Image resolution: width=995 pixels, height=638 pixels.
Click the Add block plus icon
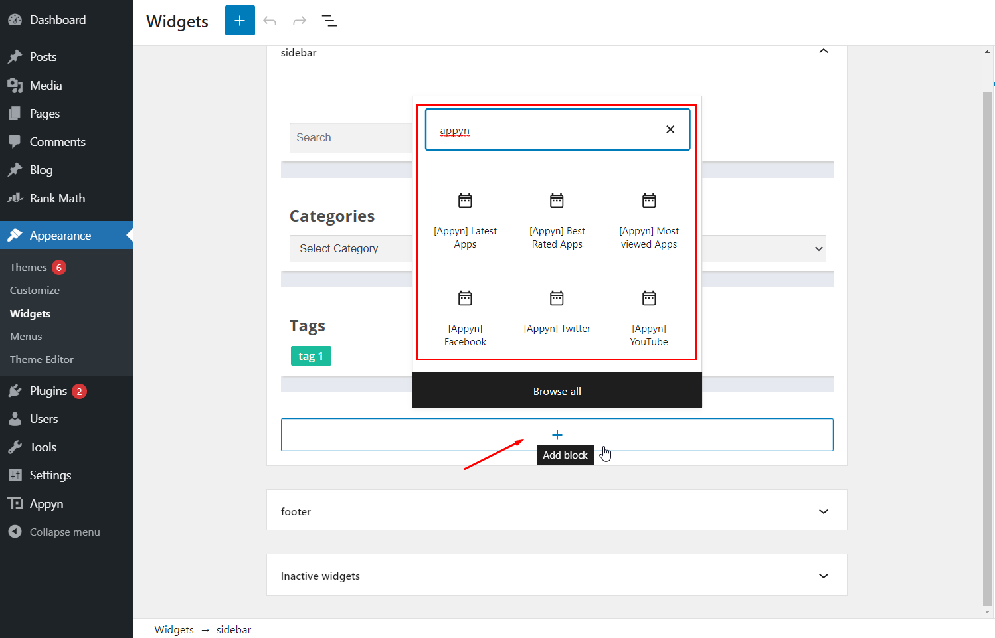[557, 435]
